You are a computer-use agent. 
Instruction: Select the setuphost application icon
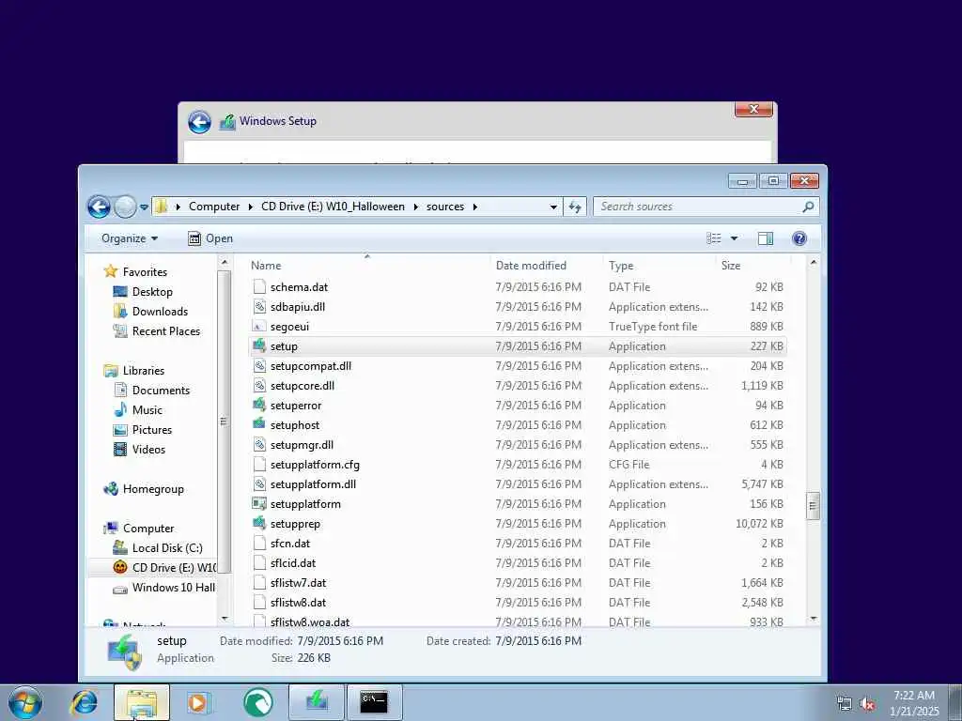[259, 424]
